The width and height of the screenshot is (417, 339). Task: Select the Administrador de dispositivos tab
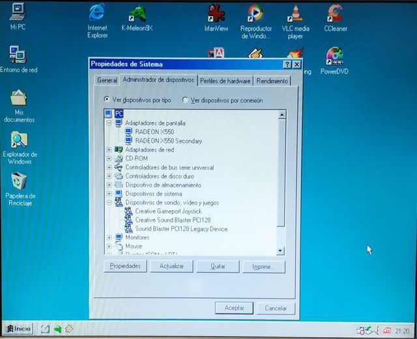158,79
